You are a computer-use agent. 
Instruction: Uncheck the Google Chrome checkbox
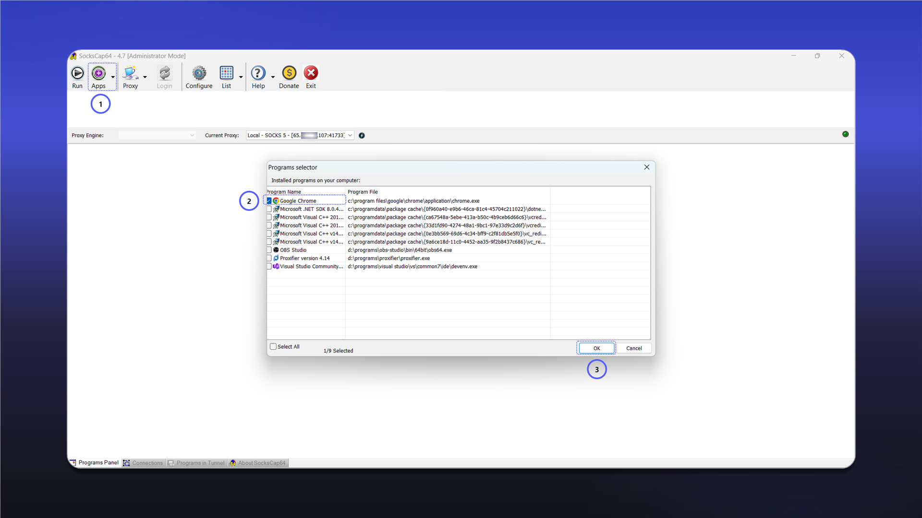(269, 201)
